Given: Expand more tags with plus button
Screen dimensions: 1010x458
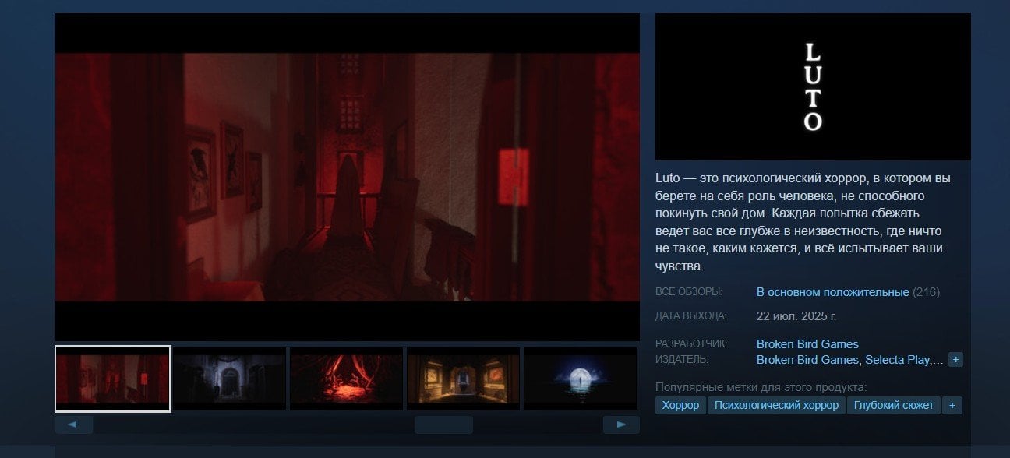Looking at the screenshot, I should coord(952,406).
